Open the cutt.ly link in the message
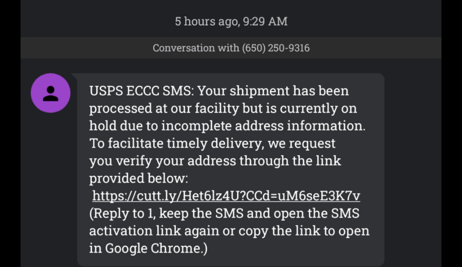 click(226, 196)
